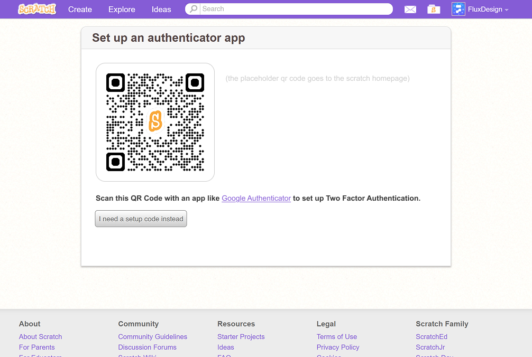Open Discussion Forums footer link
The width and height of the screenshot is (532, 357).
147,347
